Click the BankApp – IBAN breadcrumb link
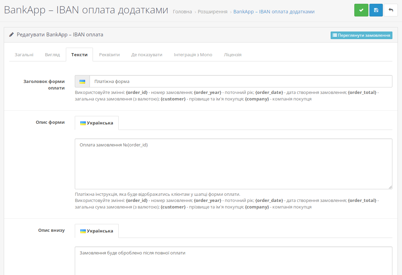The height and width of the screenshot is (275, 402). coord(274,12)
